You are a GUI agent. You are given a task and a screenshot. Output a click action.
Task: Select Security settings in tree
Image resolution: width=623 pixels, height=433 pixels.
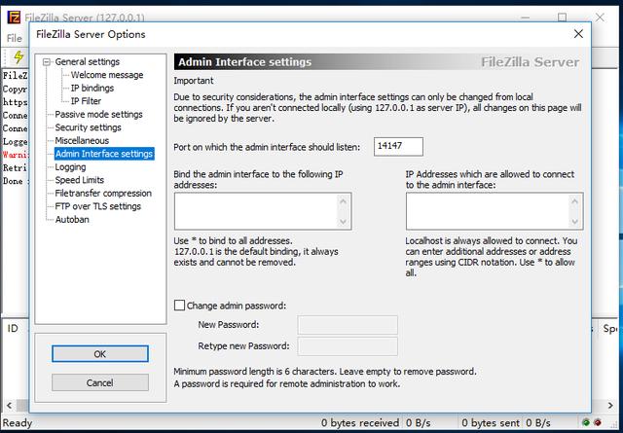(88, 127)
